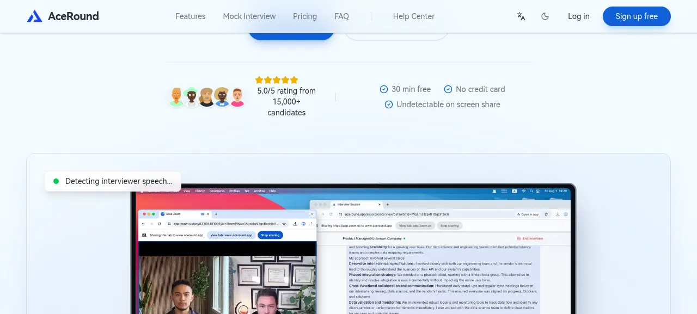The image size is (697, 314).
Task: Click 'Undetectable on screen share' text
Action: (448, 104)
